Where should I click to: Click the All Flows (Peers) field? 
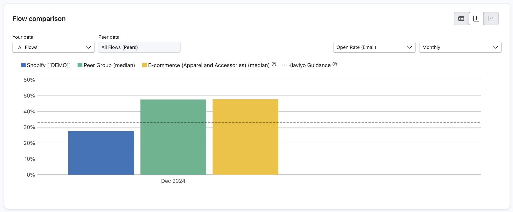coord(139,47)
